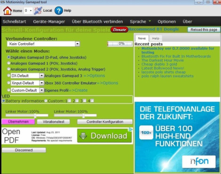Screen dimensions: 221x174
Task: Open the blue Help question mark icon
Action: coord(59,11)
